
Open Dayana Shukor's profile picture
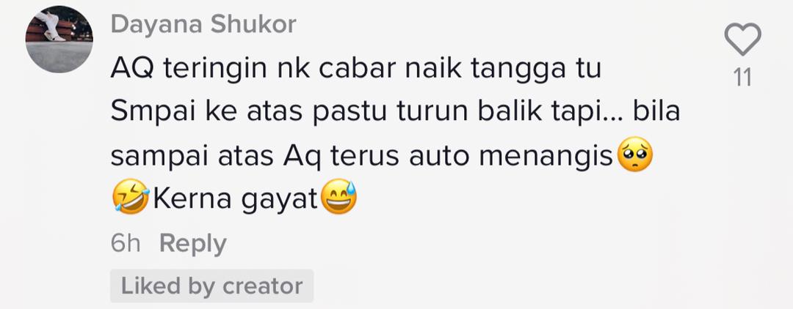pos(59,40)
